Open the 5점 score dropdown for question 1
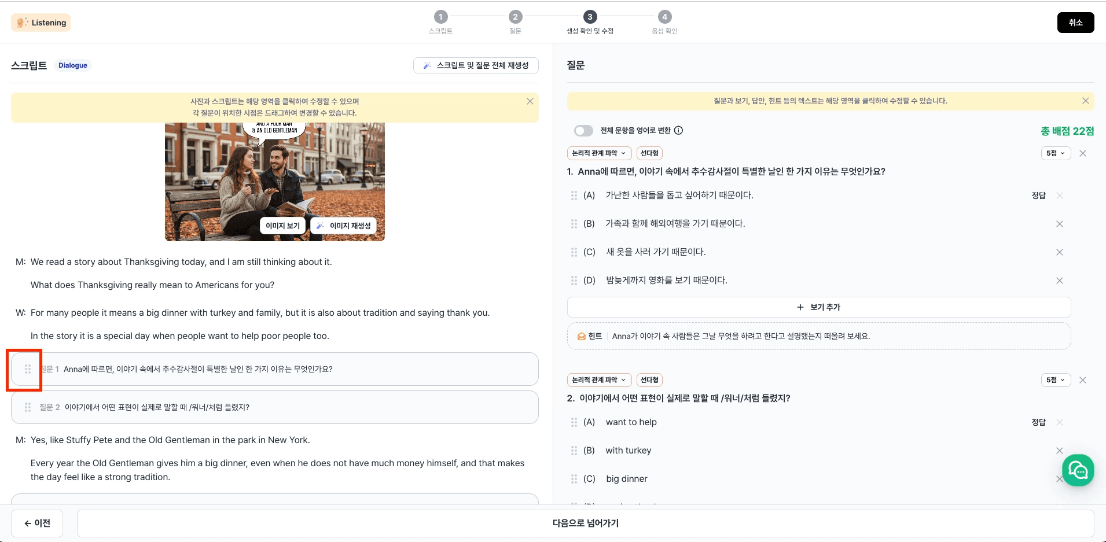The image size is (1106, 542). [x=1056, y=153]
